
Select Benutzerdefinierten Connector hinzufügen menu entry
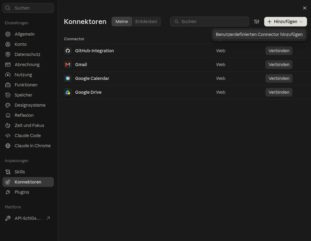259,34
